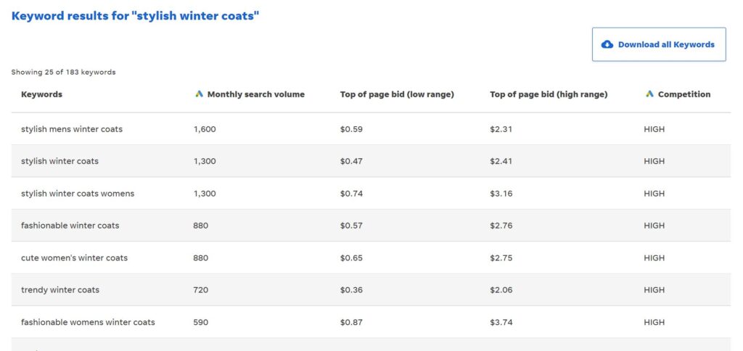Image resolution: width=743 pixels, height=351 pixels.
Task: Select cute women's winter coats keyword
Action: pos(75,257)
